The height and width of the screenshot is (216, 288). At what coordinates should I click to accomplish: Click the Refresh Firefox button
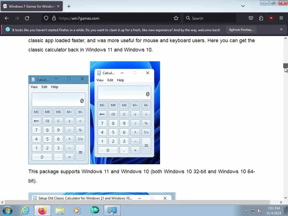pos(241,30)
